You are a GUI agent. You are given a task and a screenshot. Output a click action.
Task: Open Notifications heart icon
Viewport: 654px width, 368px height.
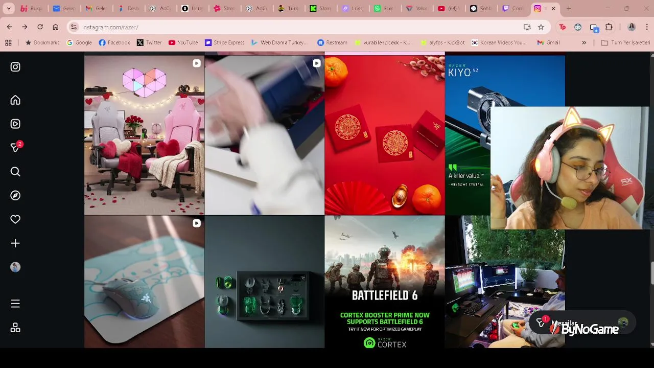15,219
